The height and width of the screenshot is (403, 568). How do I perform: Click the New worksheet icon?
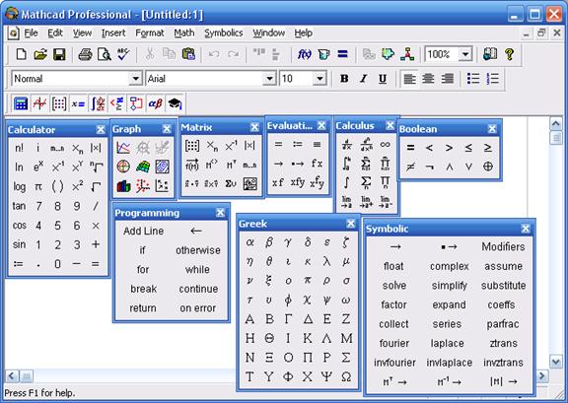tap(22, 54)
